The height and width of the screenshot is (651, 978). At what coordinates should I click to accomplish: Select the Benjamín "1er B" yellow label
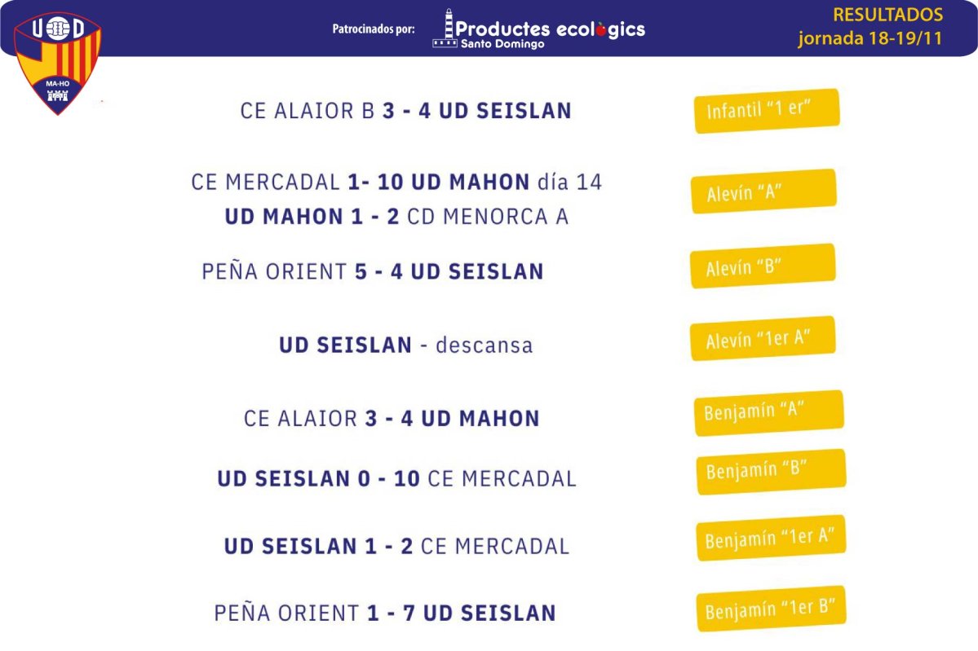(772, 609)
